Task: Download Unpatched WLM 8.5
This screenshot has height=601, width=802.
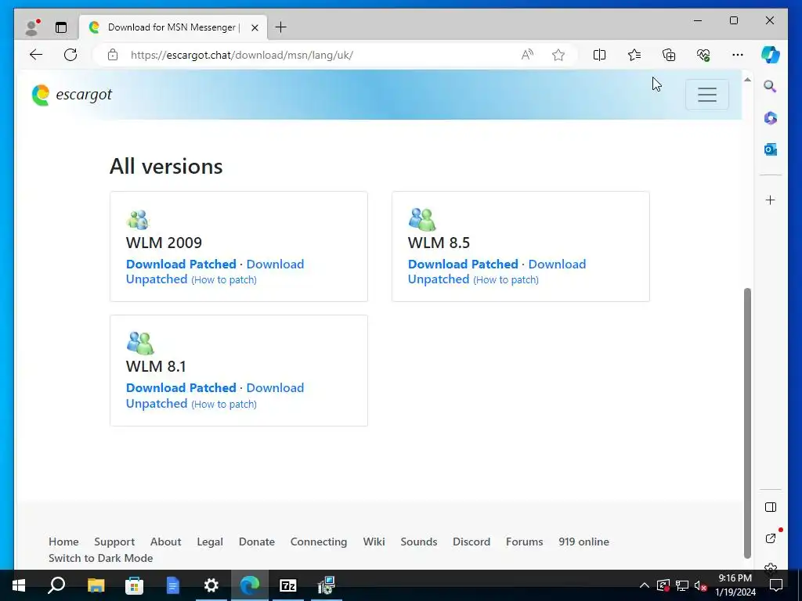Action: coord(497,272)
